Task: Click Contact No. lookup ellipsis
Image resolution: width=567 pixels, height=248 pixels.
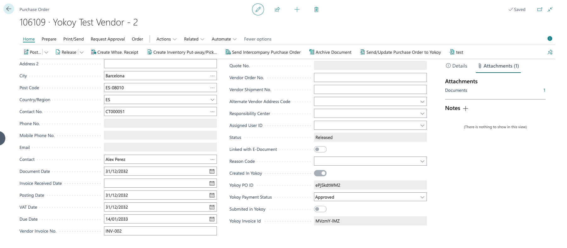Action: [212, 112]
